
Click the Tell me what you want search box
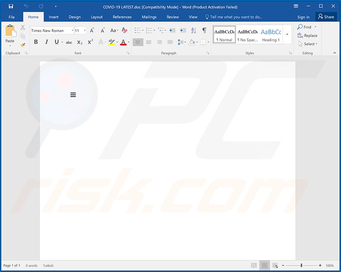click(234, 17)
